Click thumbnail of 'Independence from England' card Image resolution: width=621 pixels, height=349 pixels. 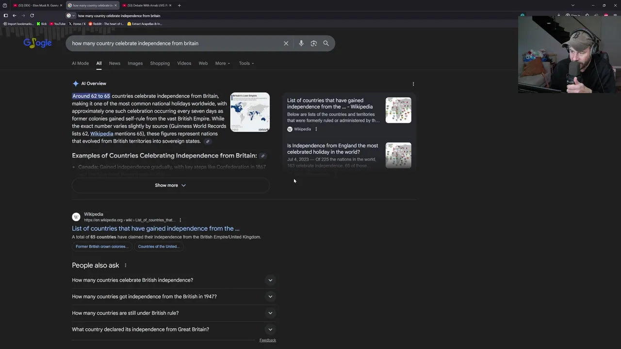point(398,155)
